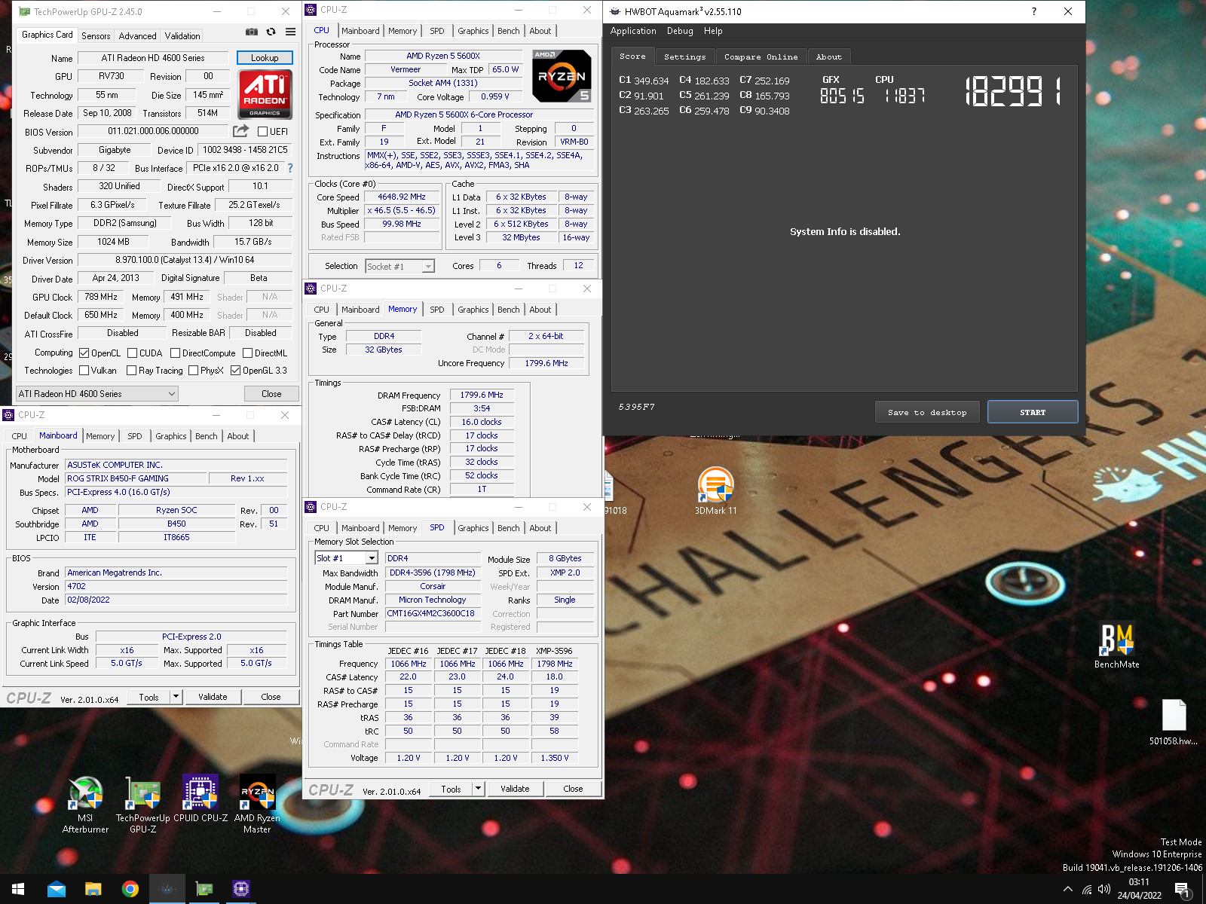Open Settings tab in HWBOT Aquamark

pyautogui.click(x=684, y=56)
